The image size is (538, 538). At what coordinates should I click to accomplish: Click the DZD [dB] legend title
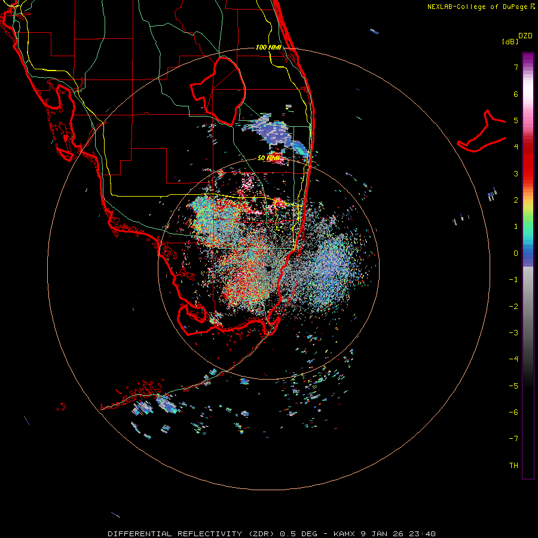517,38
